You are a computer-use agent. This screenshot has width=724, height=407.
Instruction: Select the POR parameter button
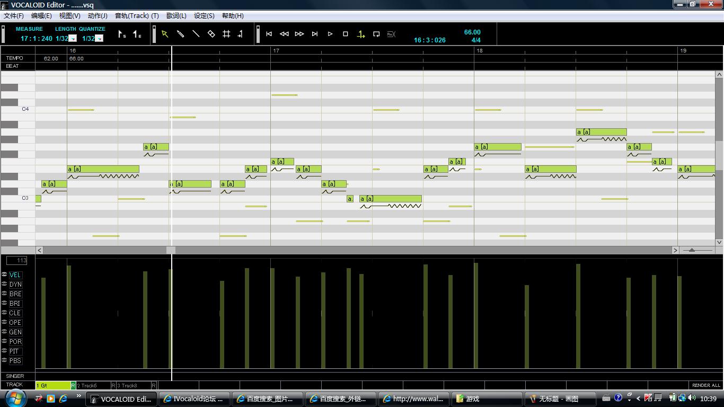pyautogui.click(x=15, y=342)
